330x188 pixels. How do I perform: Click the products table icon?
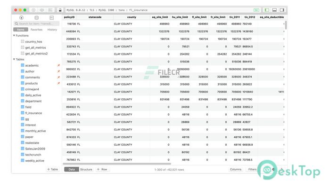tap(23, 83)
